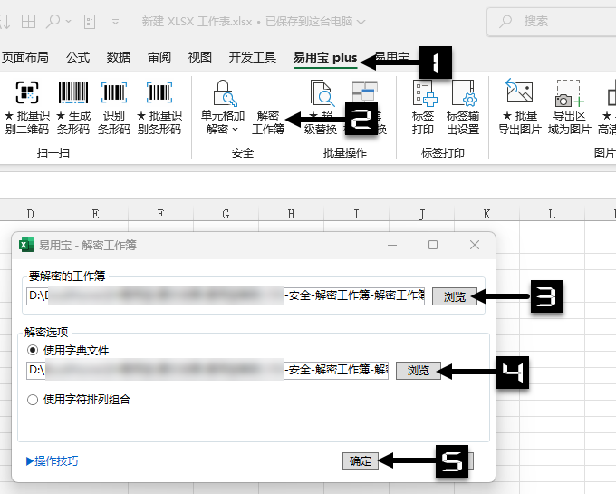The height and width of the screenshot is (494, 616).
Task: Click the magnifier icon in quick access toolbar
Action: [x=53, y=21]
